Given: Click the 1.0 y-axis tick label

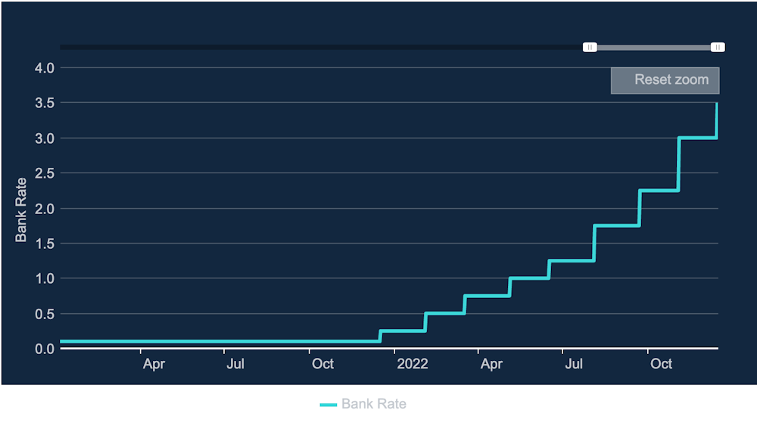Looking at the screenshot, I should tap(45, 278).
